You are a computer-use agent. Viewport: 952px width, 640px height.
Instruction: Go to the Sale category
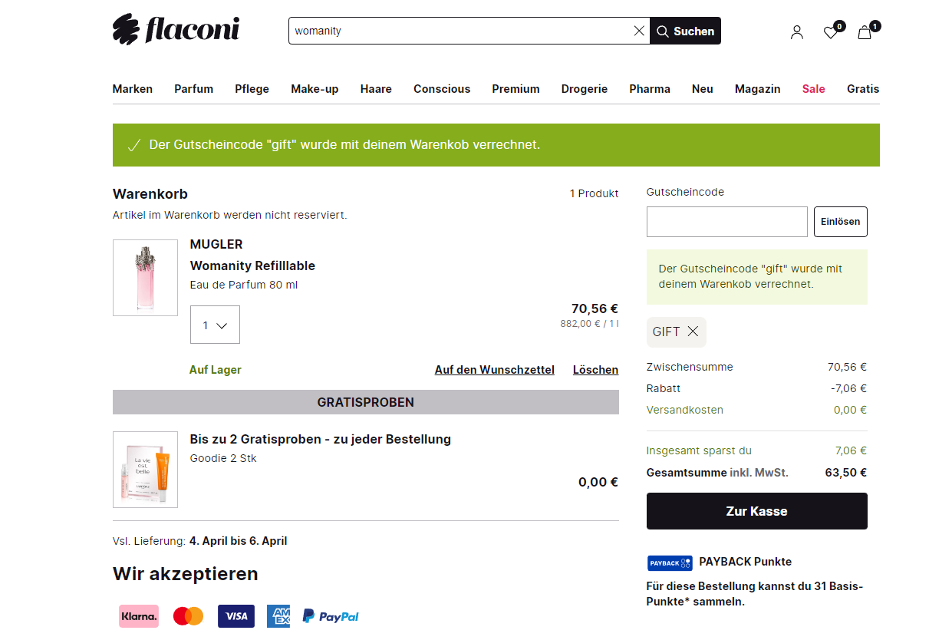click(x=813, y=89)
